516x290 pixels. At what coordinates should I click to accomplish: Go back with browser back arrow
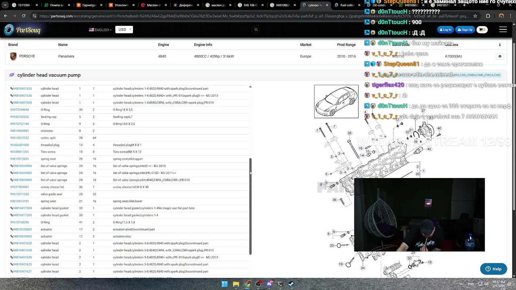point(6,16)
